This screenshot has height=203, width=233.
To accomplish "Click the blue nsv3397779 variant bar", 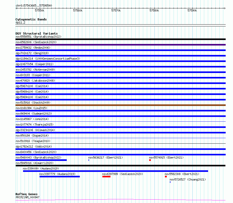I will [60, 177].
